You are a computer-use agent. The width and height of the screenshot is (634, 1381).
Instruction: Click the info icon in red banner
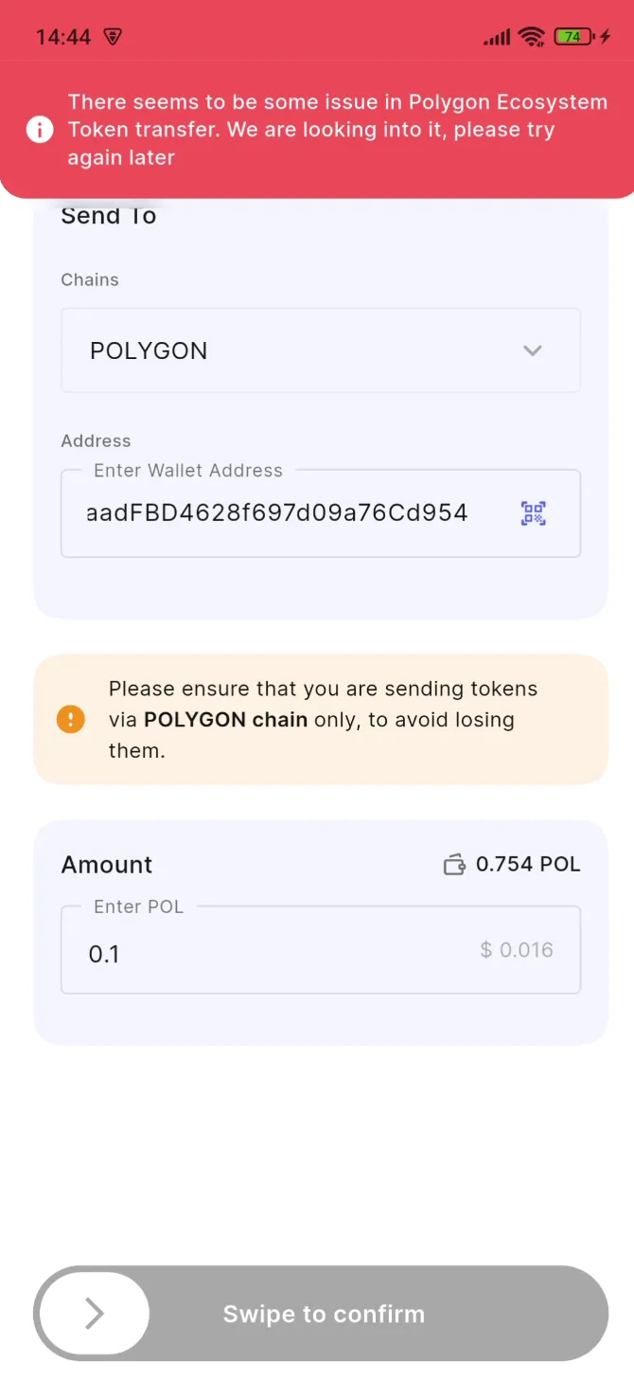pos(40,129)
